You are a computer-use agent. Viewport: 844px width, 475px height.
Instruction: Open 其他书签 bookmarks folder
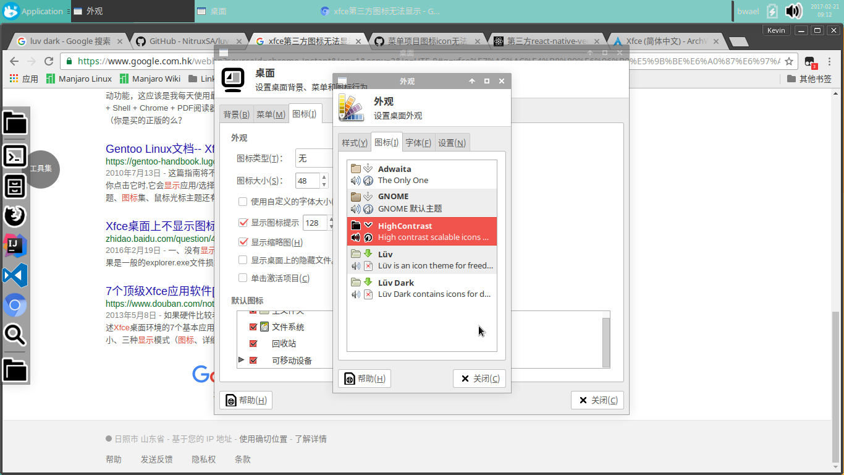click(809, 79)
